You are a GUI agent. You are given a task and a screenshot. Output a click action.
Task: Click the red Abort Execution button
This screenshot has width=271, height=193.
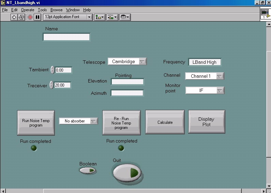click(30, 17)
